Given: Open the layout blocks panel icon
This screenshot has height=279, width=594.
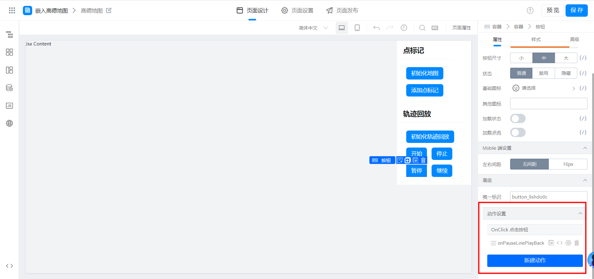Looking at the screenshot, I should tap(10, 70).
